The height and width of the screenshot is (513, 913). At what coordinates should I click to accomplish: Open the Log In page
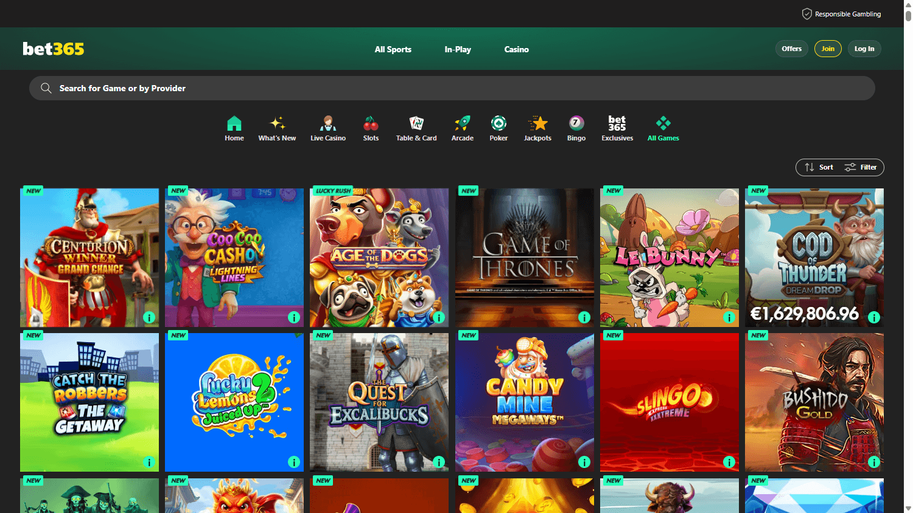(x=864, y=49)
